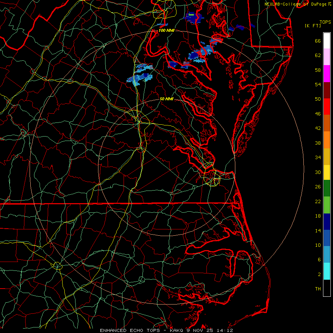Click the "NEXLAB-College of DuPage" text
The width and height of the screenshot is (333, 333).
295,4
